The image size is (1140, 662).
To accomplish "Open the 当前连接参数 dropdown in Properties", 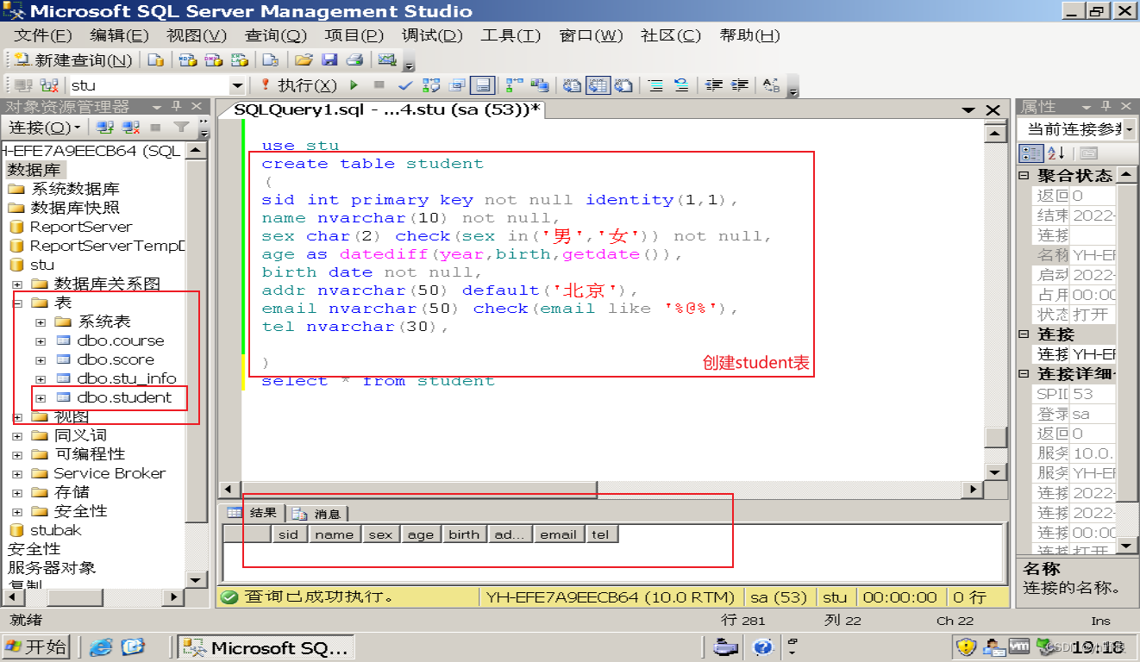I will 1129,129.
